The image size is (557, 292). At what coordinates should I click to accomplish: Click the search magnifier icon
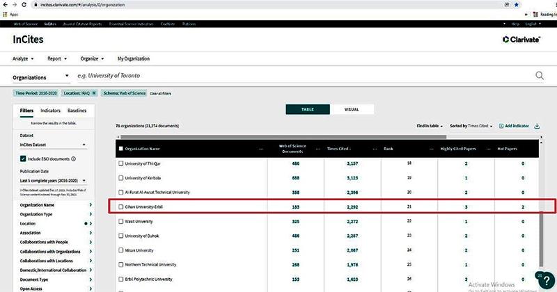(539, 75)
